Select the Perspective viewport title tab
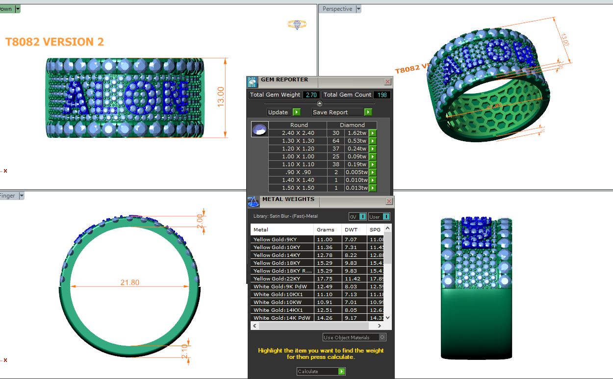Viewport: 613px width, 379px height. pos(337,9)
